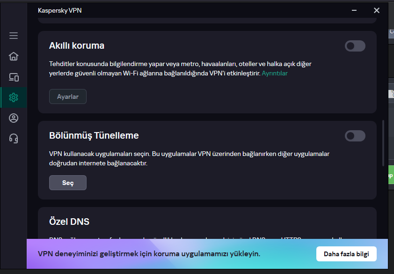Click the settings page vertical scrollbar
The width and height of the screenshot is (394, 274).
pos(383,143)
